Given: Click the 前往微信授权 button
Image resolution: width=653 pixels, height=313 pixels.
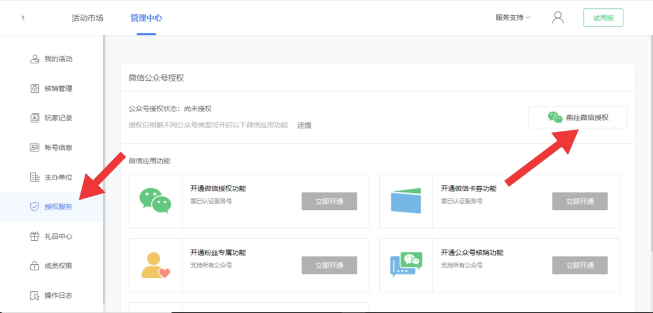Looking at the screenshot, I should click(x=577, y=118).
